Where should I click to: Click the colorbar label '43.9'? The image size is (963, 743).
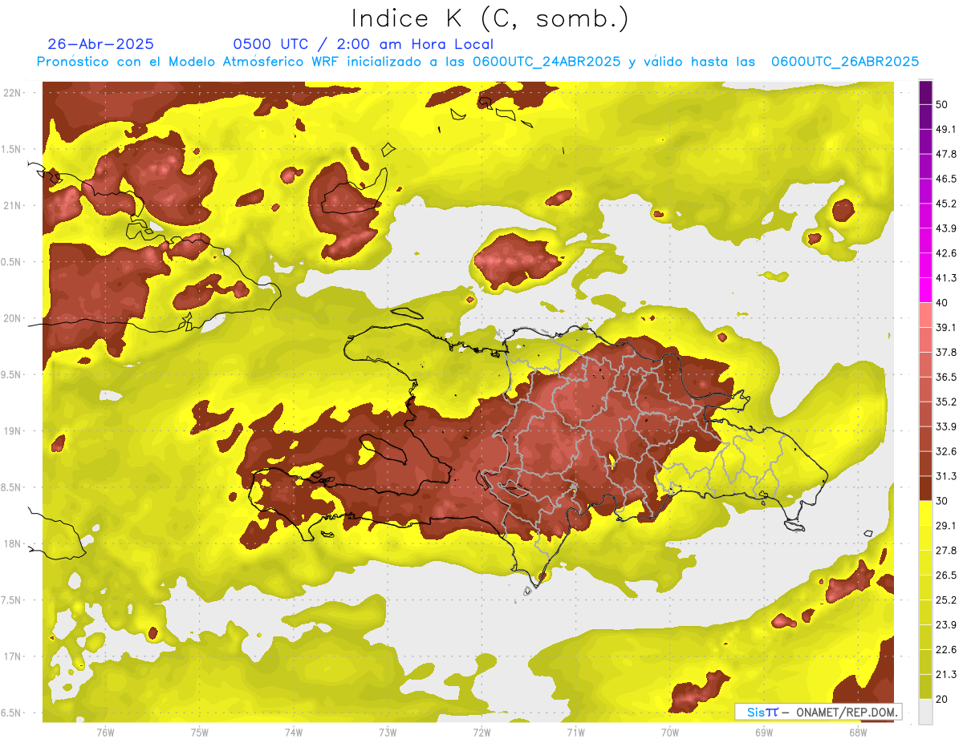[x=945, y=228]
